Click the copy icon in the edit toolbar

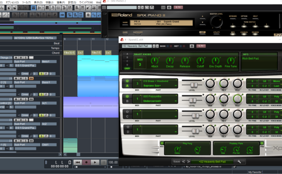point(38,15)
